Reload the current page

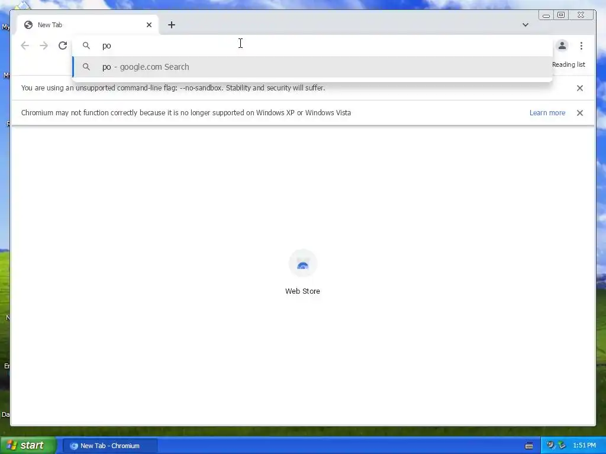pyautogui.click(x=63, y=46)
